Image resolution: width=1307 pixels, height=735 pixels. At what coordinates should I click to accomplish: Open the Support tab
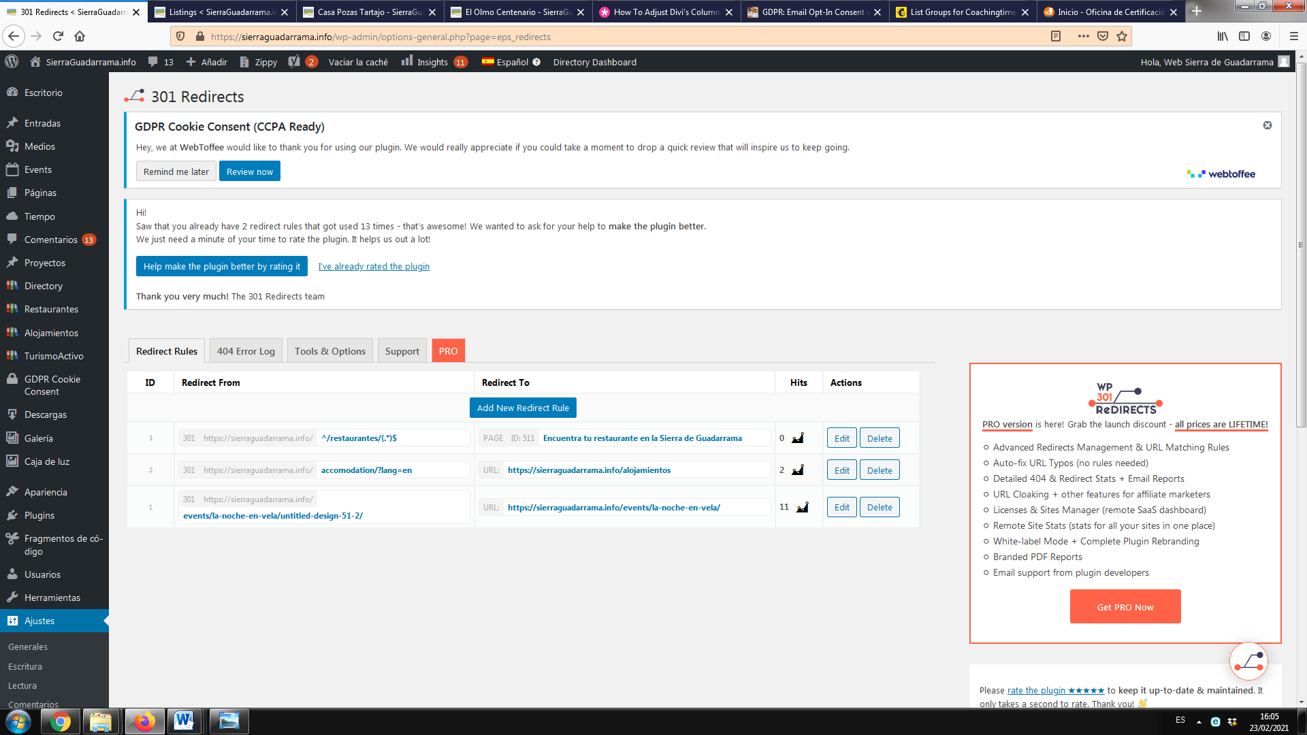402,351
